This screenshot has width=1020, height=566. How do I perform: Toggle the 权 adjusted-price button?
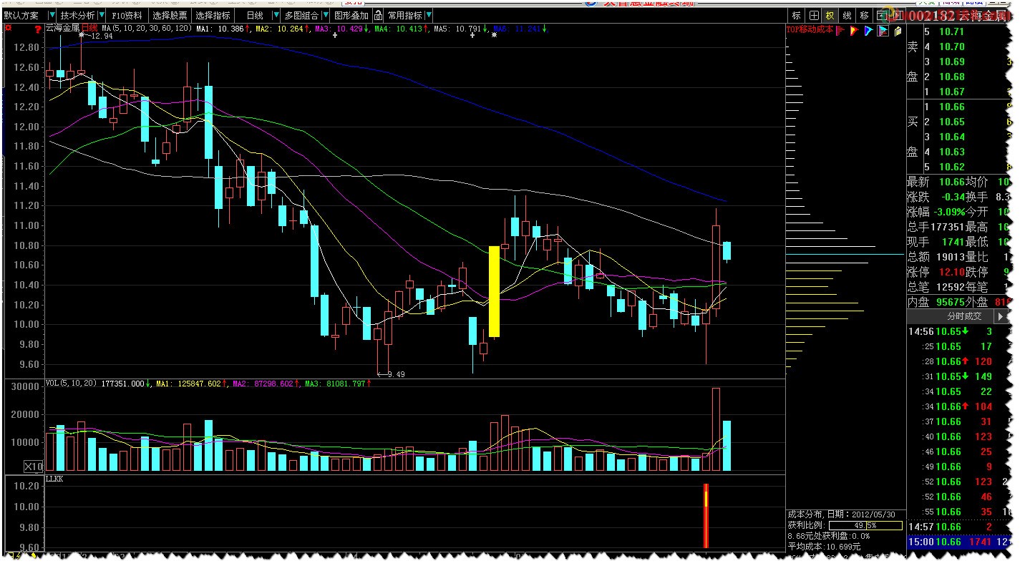tap(830, 15)
